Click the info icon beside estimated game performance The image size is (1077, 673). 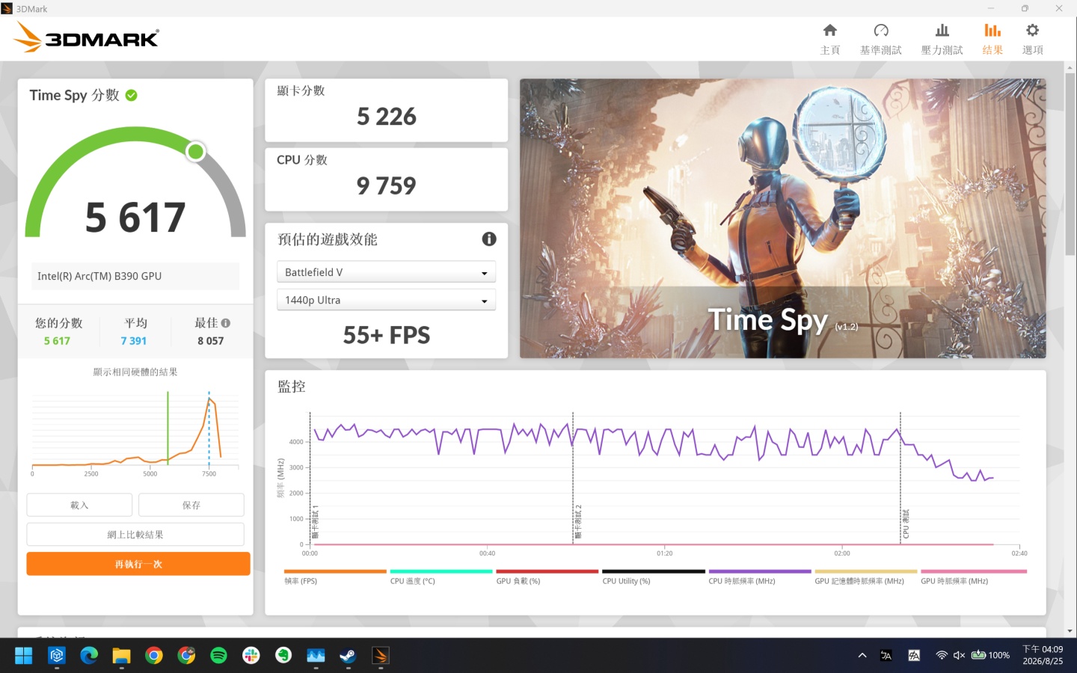489,239
